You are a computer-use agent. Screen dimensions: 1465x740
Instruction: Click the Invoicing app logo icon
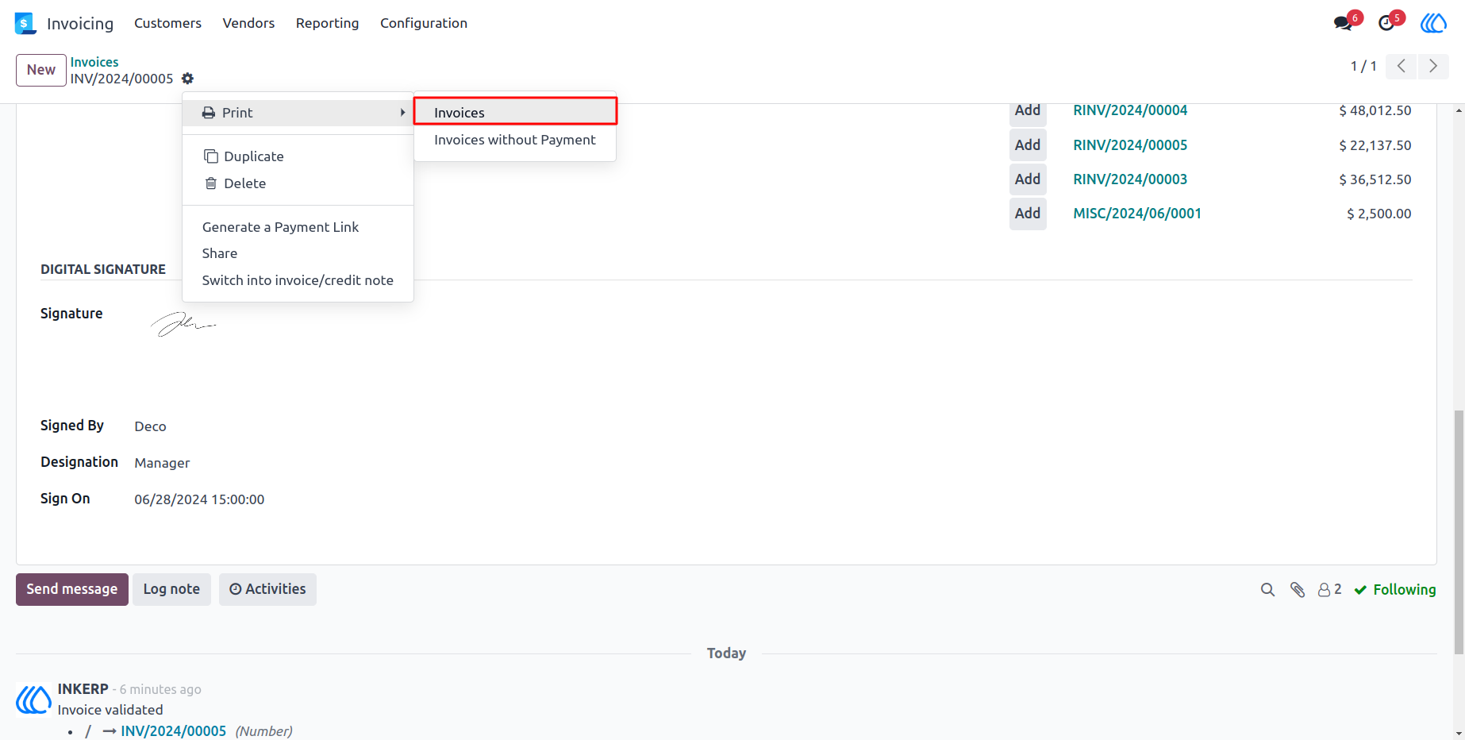(25, 23)
